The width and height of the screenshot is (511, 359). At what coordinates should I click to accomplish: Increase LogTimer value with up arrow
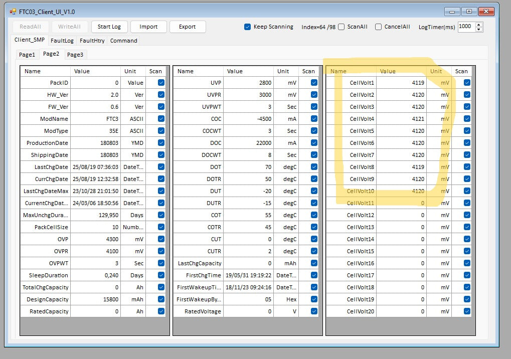[478, 25]
